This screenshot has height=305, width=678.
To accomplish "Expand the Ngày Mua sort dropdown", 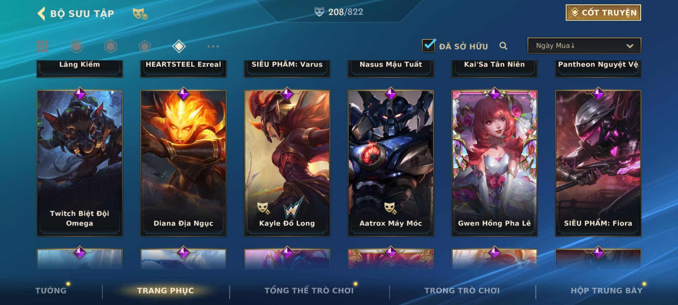I will 584,45.
